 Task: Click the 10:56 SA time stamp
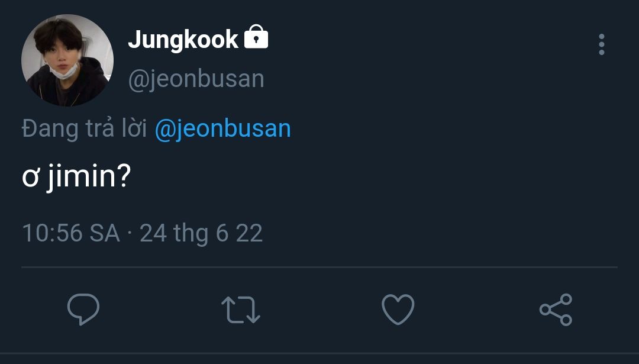70,233
